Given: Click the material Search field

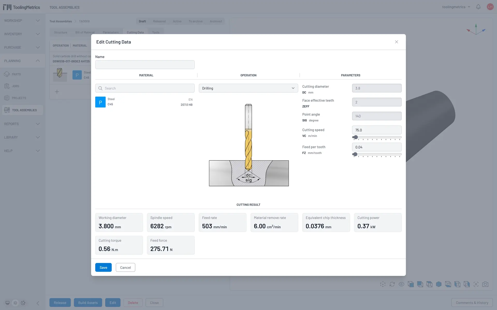Looking at the screenshot, I should pyautogui.click(x=145, y=88).
